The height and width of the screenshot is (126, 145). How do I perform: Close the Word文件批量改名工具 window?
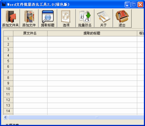(x=140, y=5)
